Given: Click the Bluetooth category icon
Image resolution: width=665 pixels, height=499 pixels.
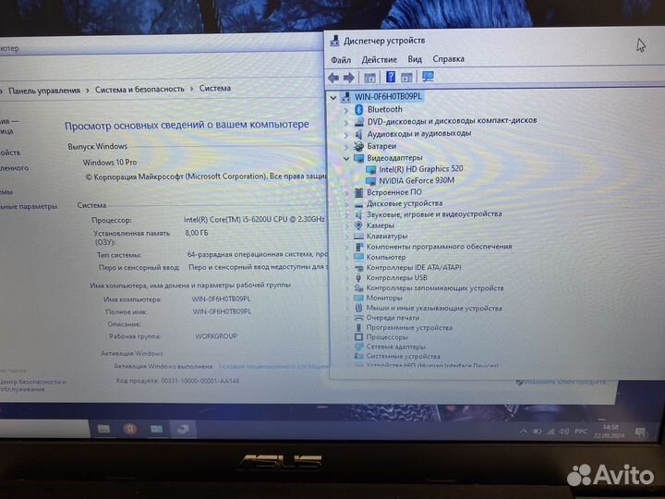Looking at the screenshot, I should click(358, 110).
